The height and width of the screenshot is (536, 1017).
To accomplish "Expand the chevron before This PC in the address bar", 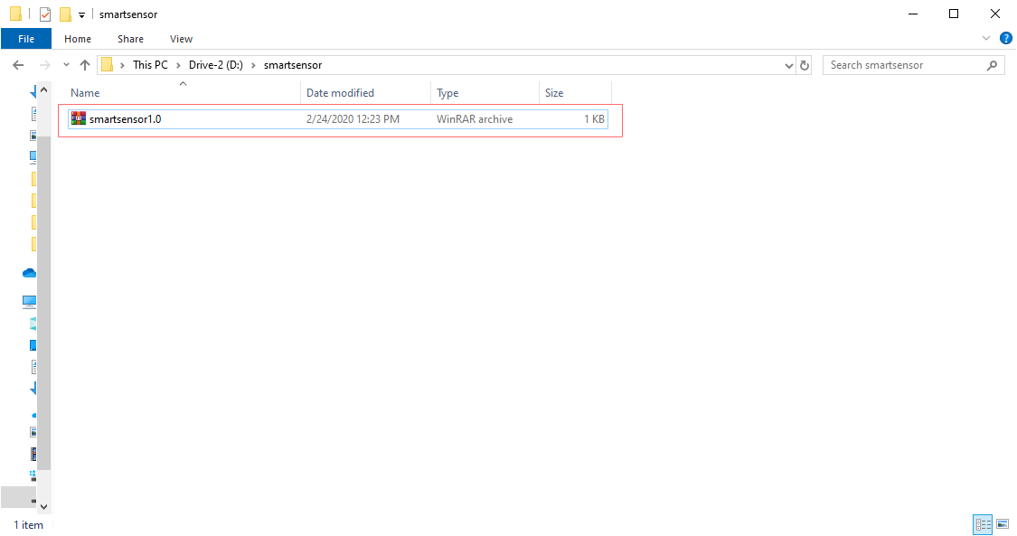I will tap(122, 65).
